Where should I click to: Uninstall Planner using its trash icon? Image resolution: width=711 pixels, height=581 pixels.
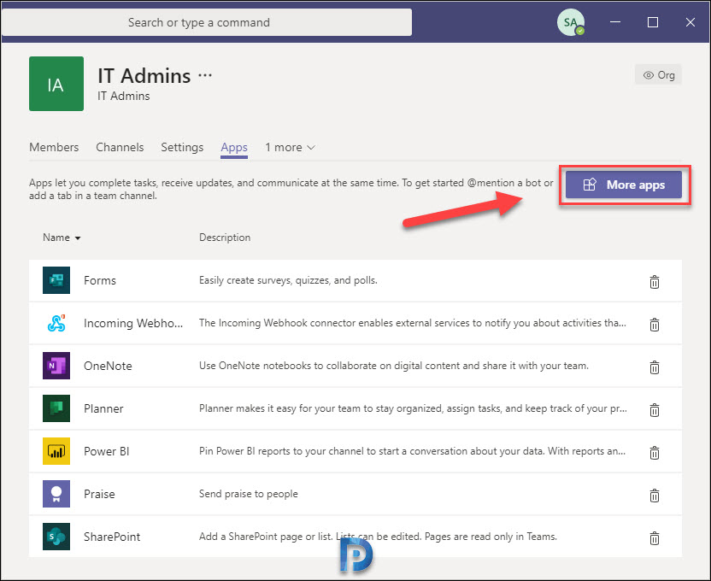pyautogui.click(x=655, y=410)
